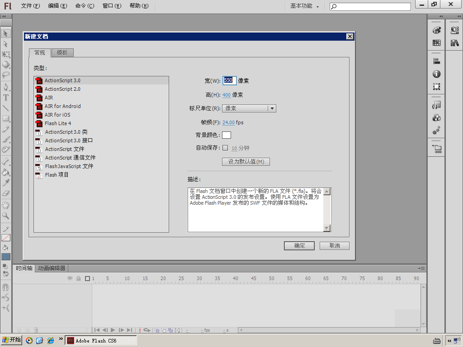Select the Pencil tool
The width and height of the screenshot is (463, 347).
pos(5,129)
